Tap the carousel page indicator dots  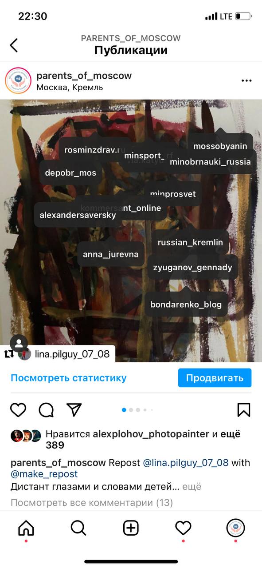pyautogui.click(x=137, y=410)
